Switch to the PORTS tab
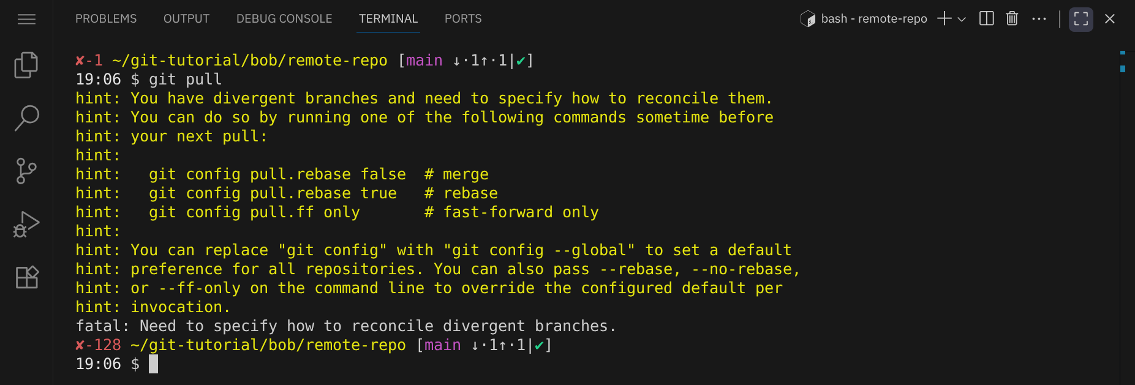Image resolution: width=1135 pixels, height=385 pixels. [463, 18]
